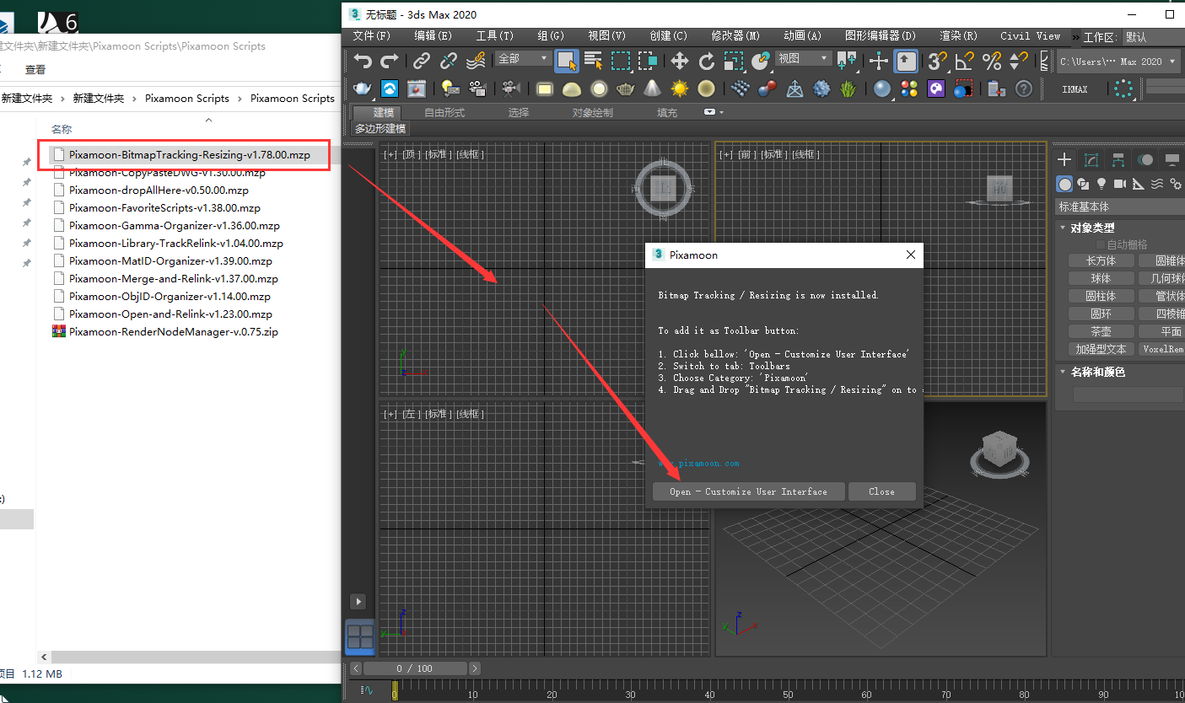Activate the Select and Link chain tool

pyautogui.click(x=421, y=61)
